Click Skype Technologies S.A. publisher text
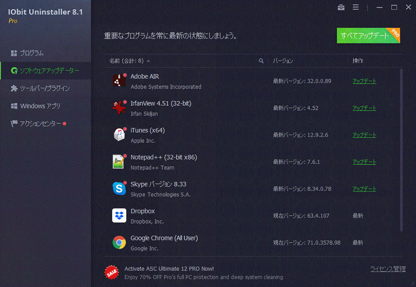Image resolution: width=416 pixels, height=287 pixels. coord(161,194)
